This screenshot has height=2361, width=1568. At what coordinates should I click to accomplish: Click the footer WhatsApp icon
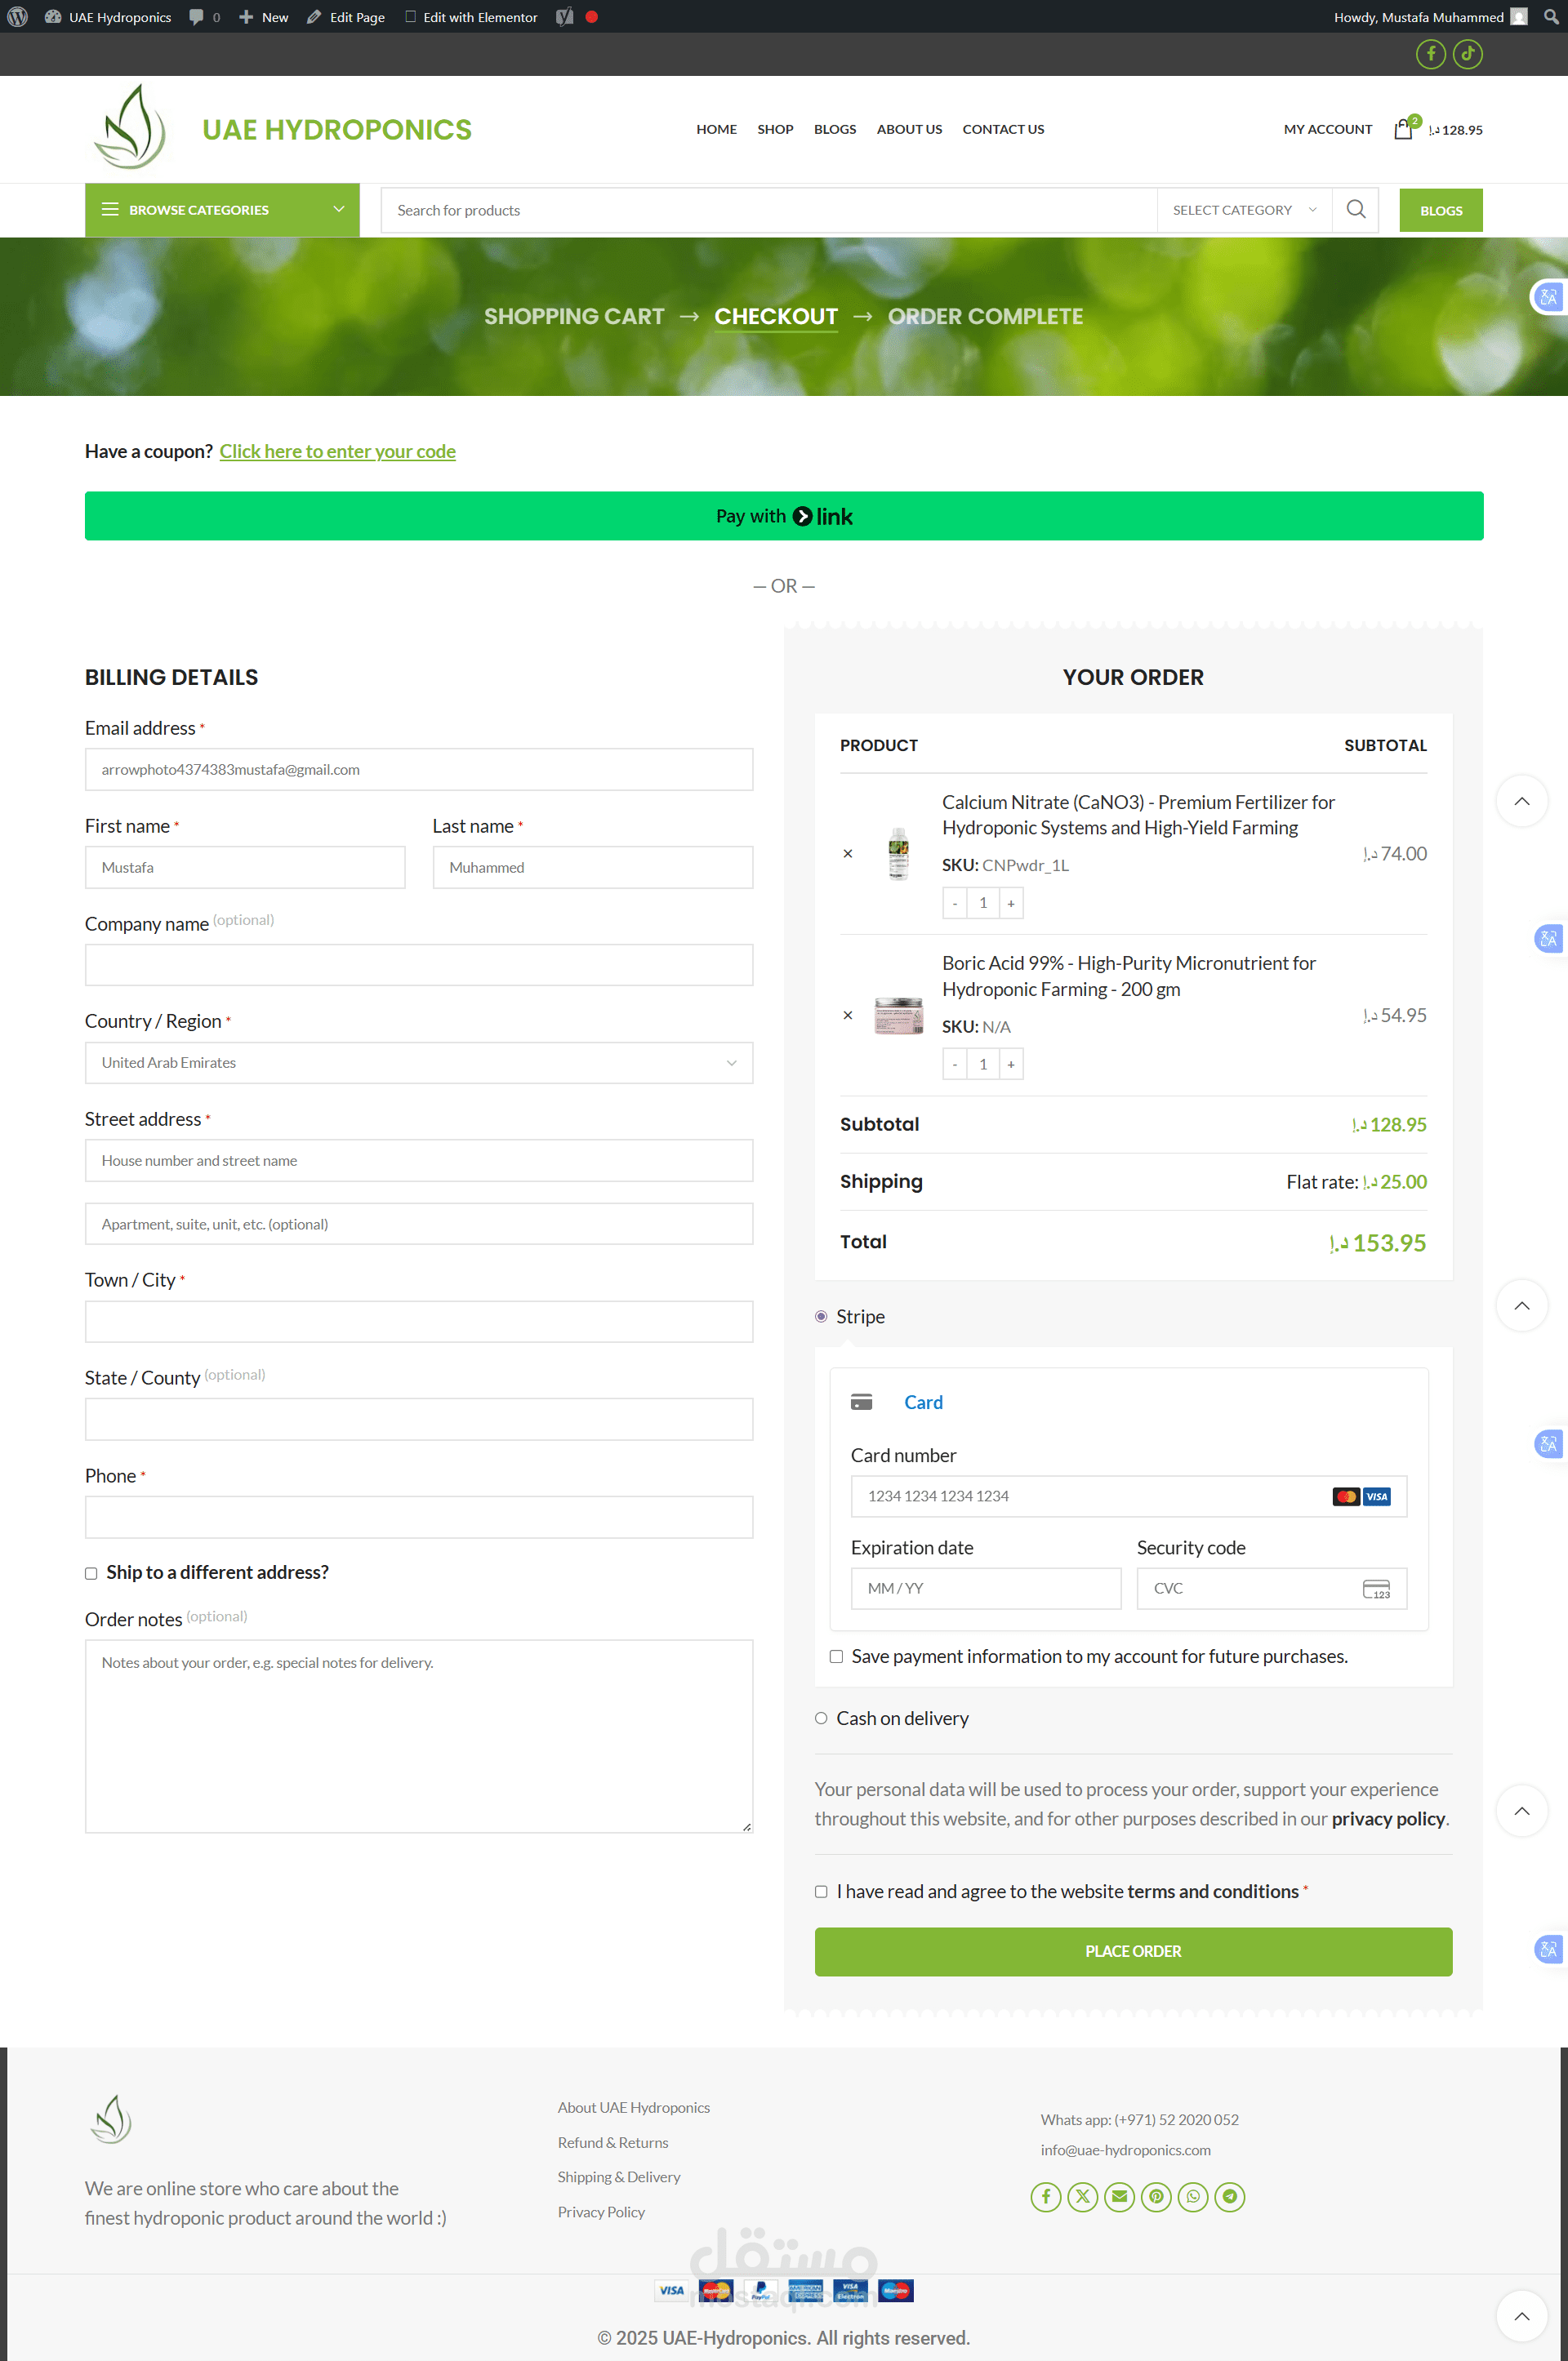pyautogui.click(x=1192, y=2196)
